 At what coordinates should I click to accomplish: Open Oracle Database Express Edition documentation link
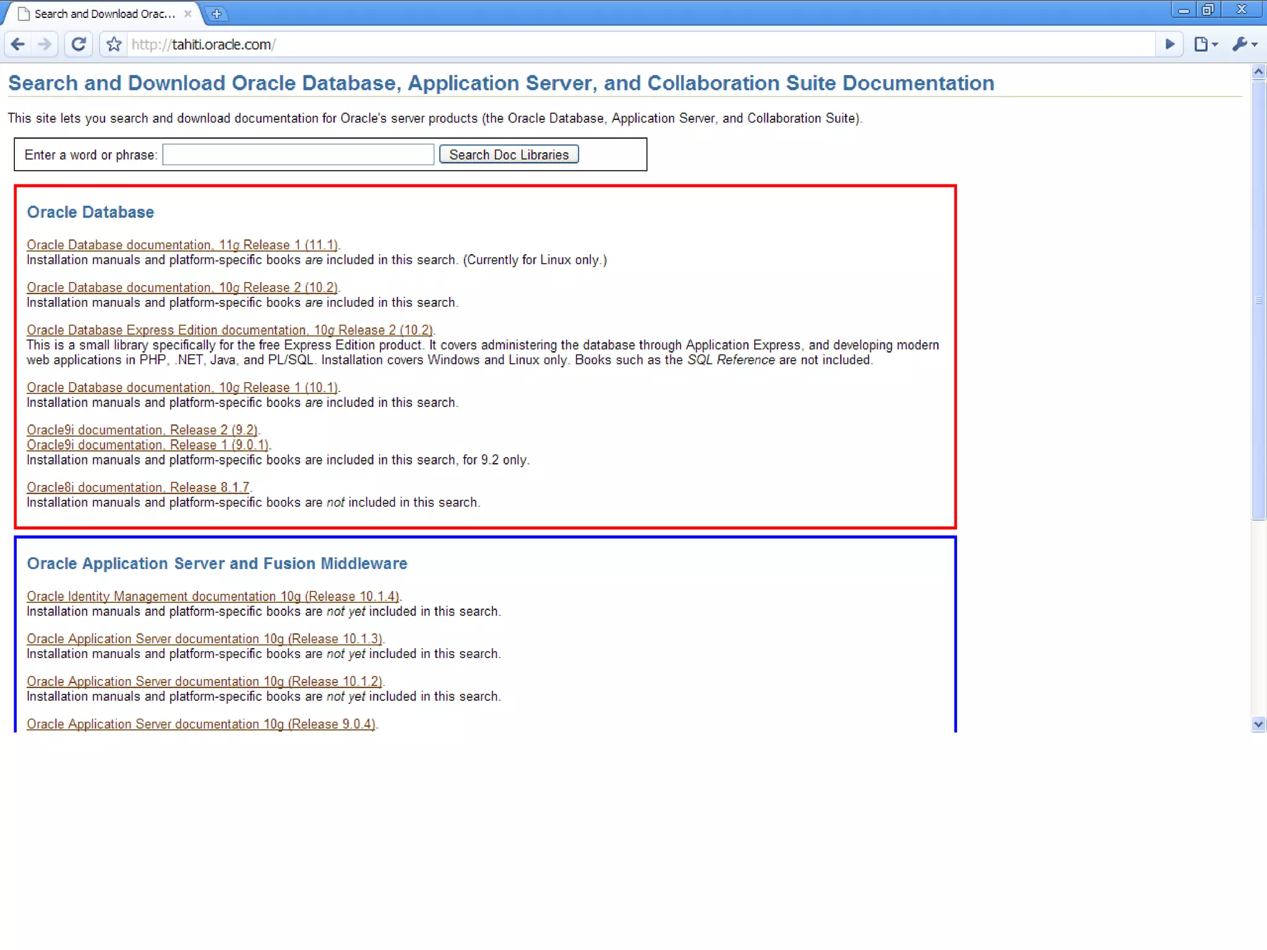pos(230,330)
